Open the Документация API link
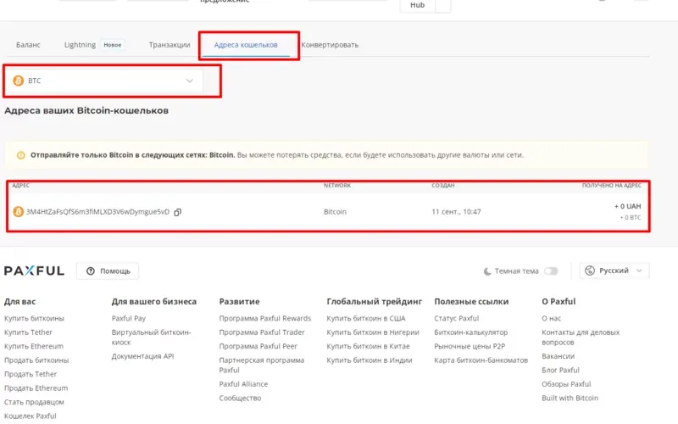This screenshot has height=424, width=678. pyautogui.click(x=142, y=356)
